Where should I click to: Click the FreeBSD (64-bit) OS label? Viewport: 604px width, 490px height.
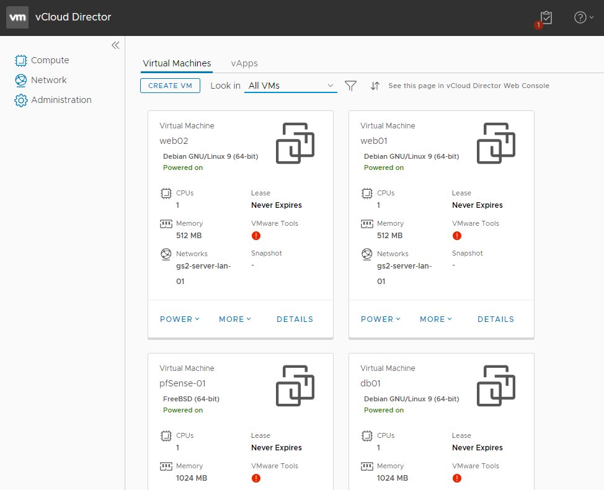[x=192, y=399]
